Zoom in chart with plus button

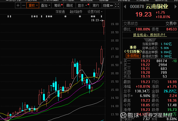pyautogui.click(x=18, y=5)
